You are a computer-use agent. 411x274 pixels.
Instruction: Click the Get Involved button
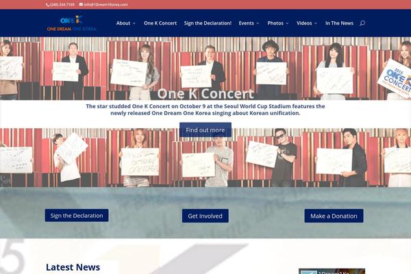pos(206,216)
